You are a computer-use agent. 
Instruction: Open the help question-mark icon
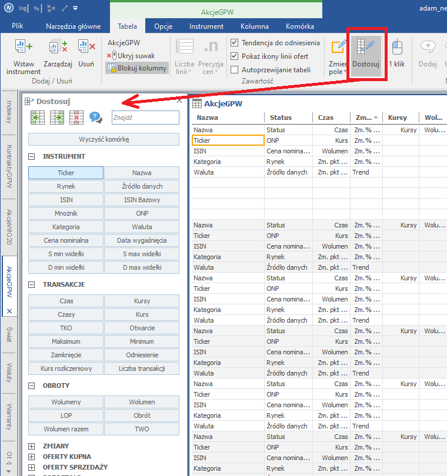pyautogui.click(x=96, y=118)
